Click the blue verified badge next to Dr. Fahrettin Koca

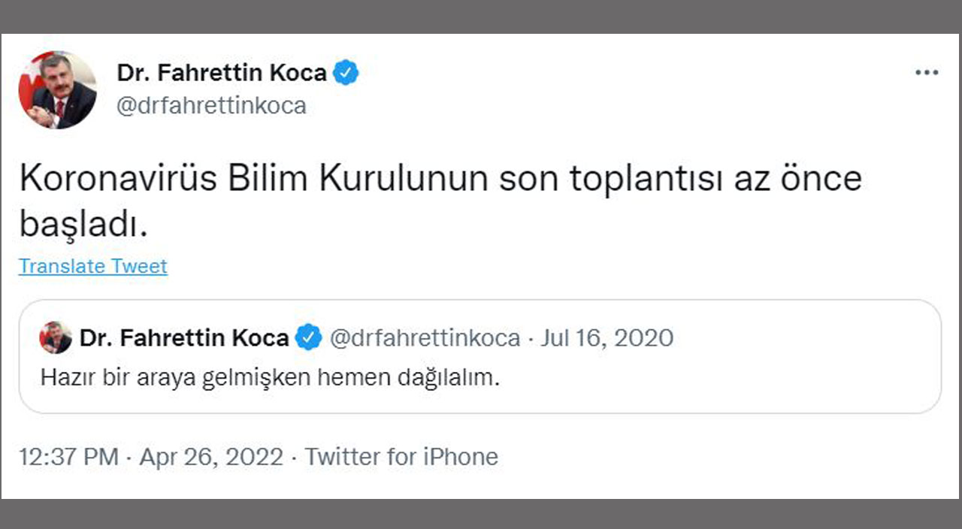(x=347, y=72)
